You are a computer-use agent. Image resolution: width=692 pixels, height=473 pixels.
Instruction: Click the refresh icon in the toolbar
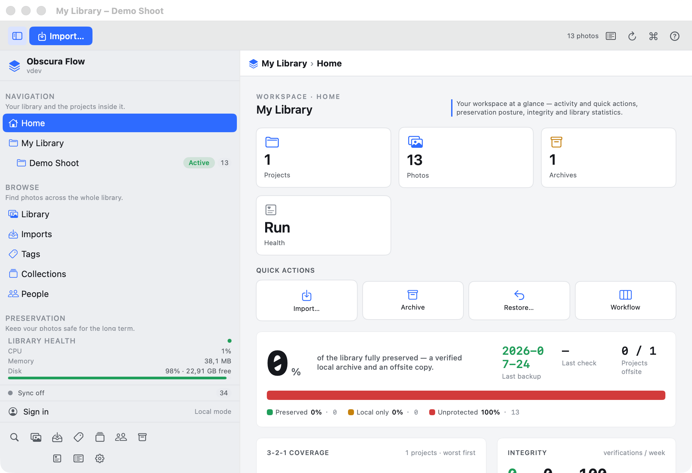click(x=632, y=36)
